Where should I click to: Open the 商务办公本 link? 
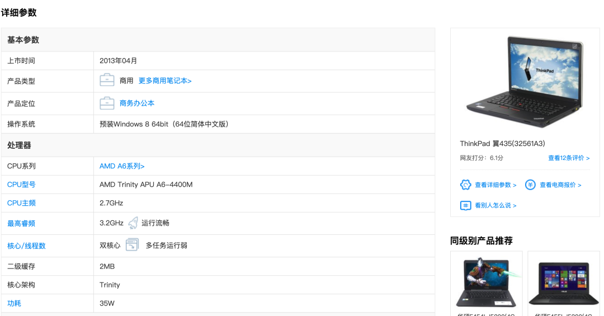pos(137,103)
